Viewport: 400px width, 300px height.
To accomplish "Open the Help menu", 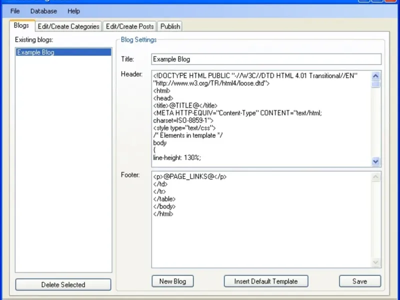I will coord(73,11).
